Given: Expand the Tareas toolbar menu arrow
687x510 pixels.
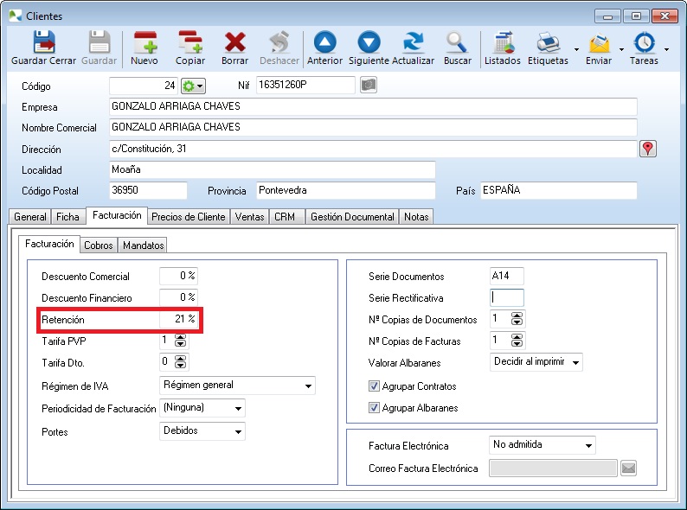Looking at the screenshot, I should tap(666, 50).
